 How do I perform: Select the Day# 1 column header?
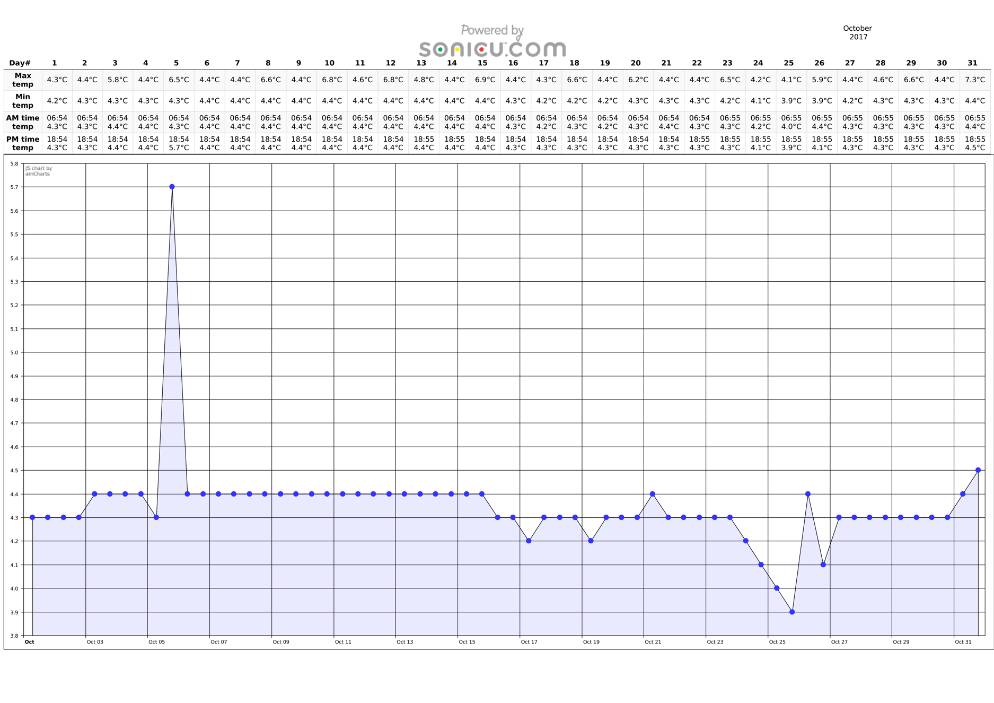coord(54,63)
